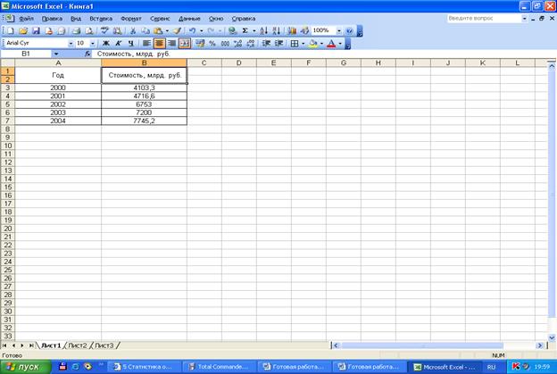Screen dimensions: 557x374
Task: Increase the cell indent
Action: point(278,44)
